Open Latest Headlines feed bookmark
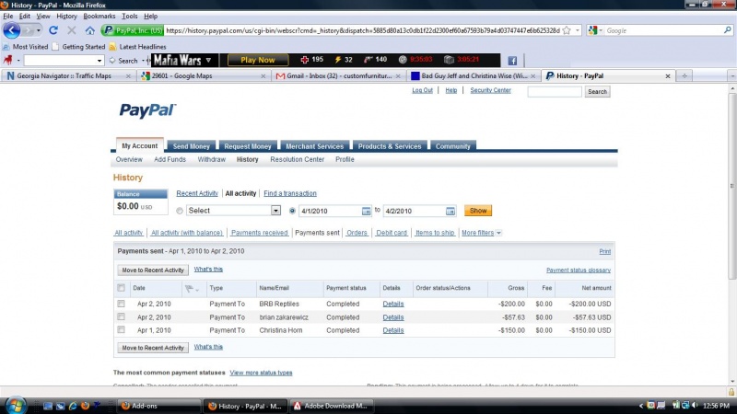Viewport: 737px width, 414px height. point(137,47)
